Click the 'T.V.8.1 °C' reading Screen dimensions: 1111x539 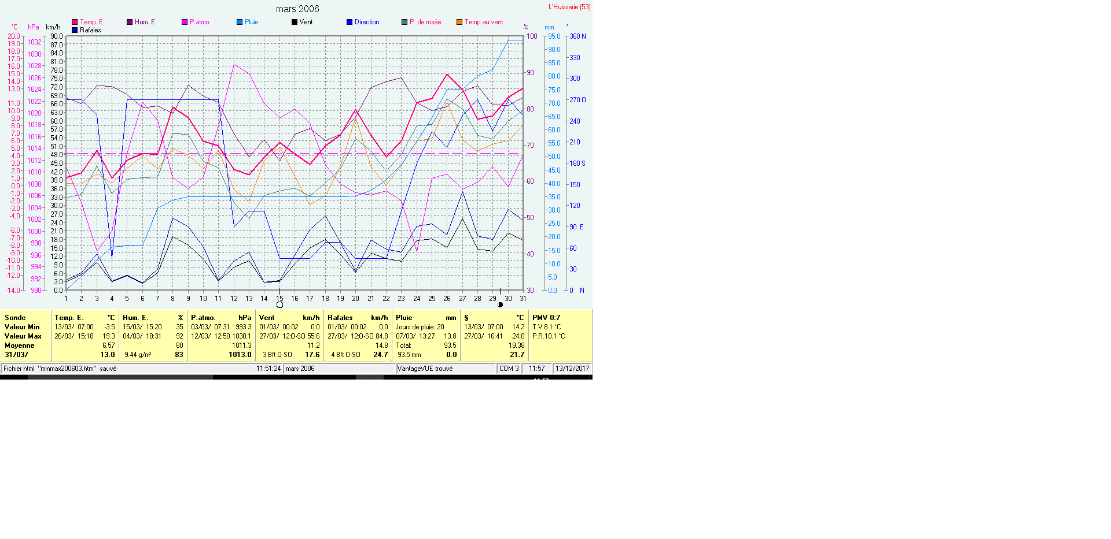click(x=547, y=327)
